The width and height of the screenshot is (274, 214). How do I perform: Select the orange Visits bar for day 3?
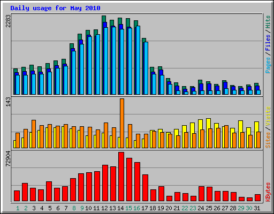pos(34,134)
